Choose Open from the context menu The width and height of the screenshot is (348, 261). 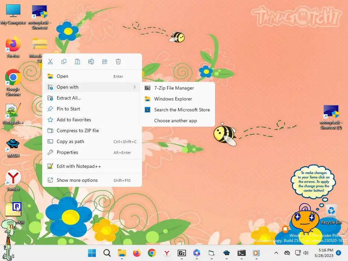pos(92,76)
